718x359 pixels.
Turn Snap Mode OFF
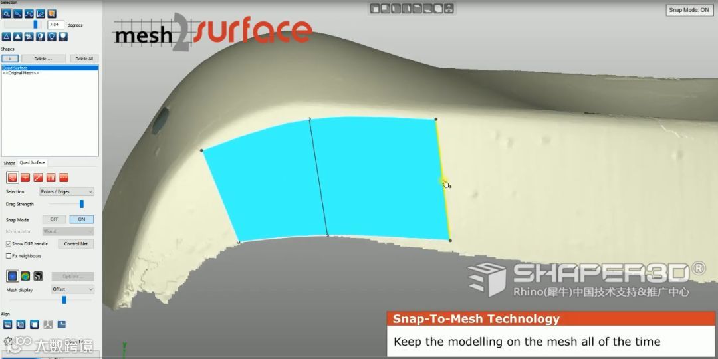55,219
